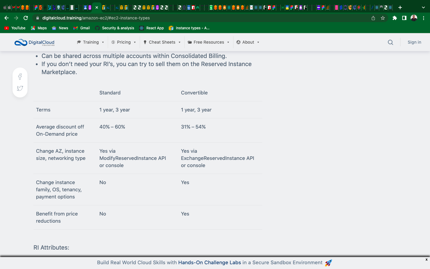430x269 pixels.
Task: Open a new tab with the plus button
Action: (400, 7)
